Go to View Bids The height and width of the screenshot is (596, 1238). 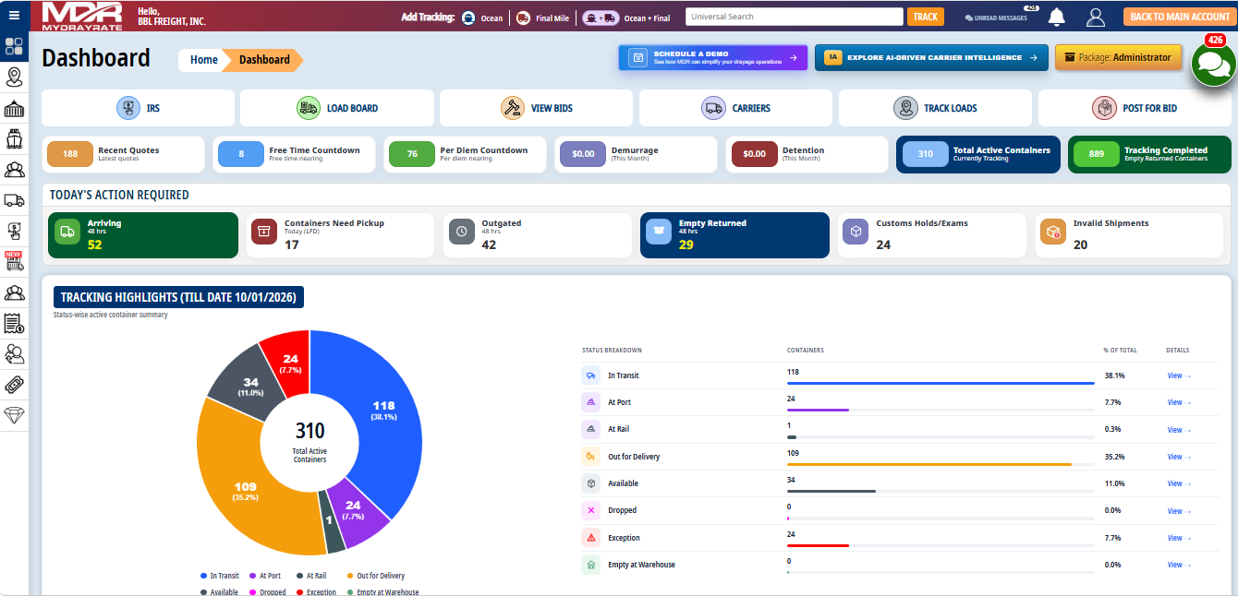pyautogui.click(x=536, y=108)
